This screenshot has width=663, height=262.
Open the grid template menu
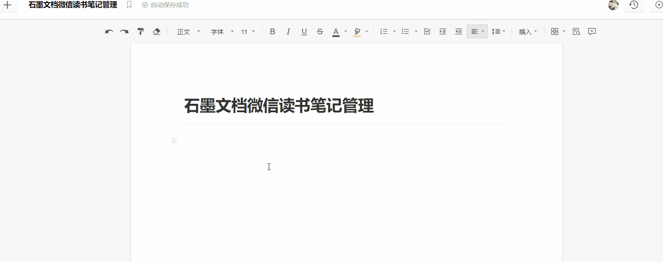pyautogui.click(x=557, y=32)
